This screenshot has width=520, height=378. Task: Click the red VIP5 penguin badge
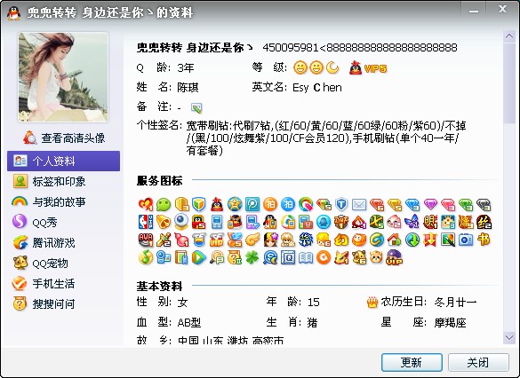pyautogui.click(x=368, y=67)
